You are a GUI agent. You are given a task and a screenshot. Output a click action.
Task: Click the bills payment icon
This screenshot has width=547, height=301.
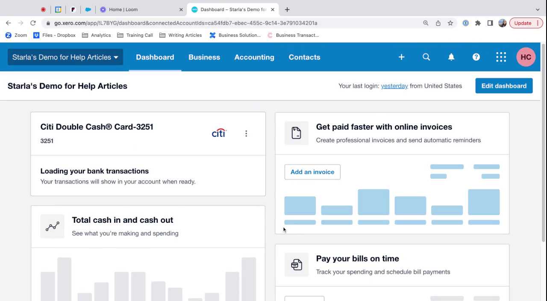[297, 265]
